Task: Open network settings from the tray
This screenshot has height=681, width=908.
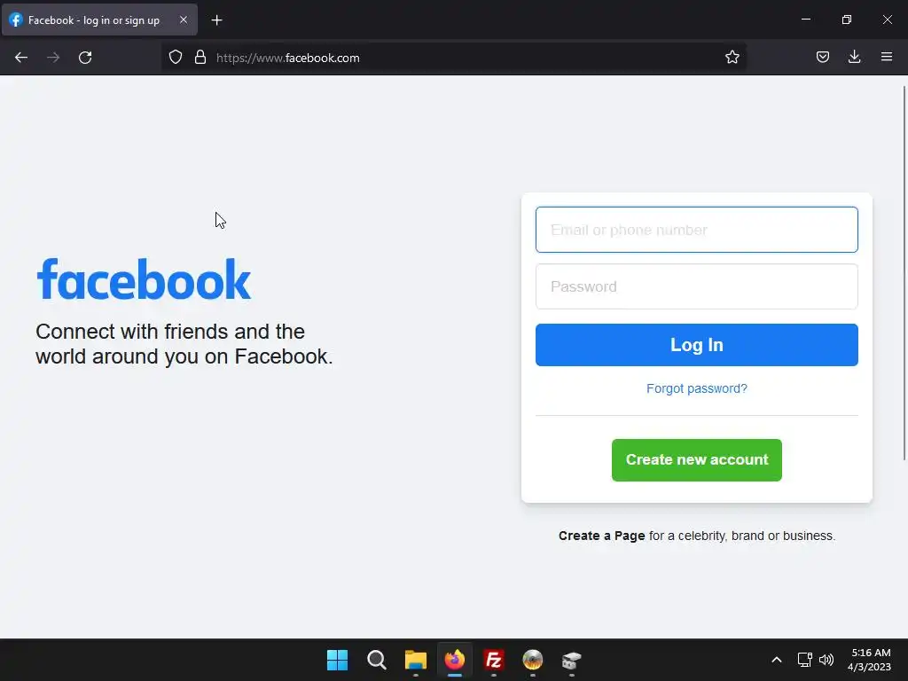Action: click(x=805, y=660)
